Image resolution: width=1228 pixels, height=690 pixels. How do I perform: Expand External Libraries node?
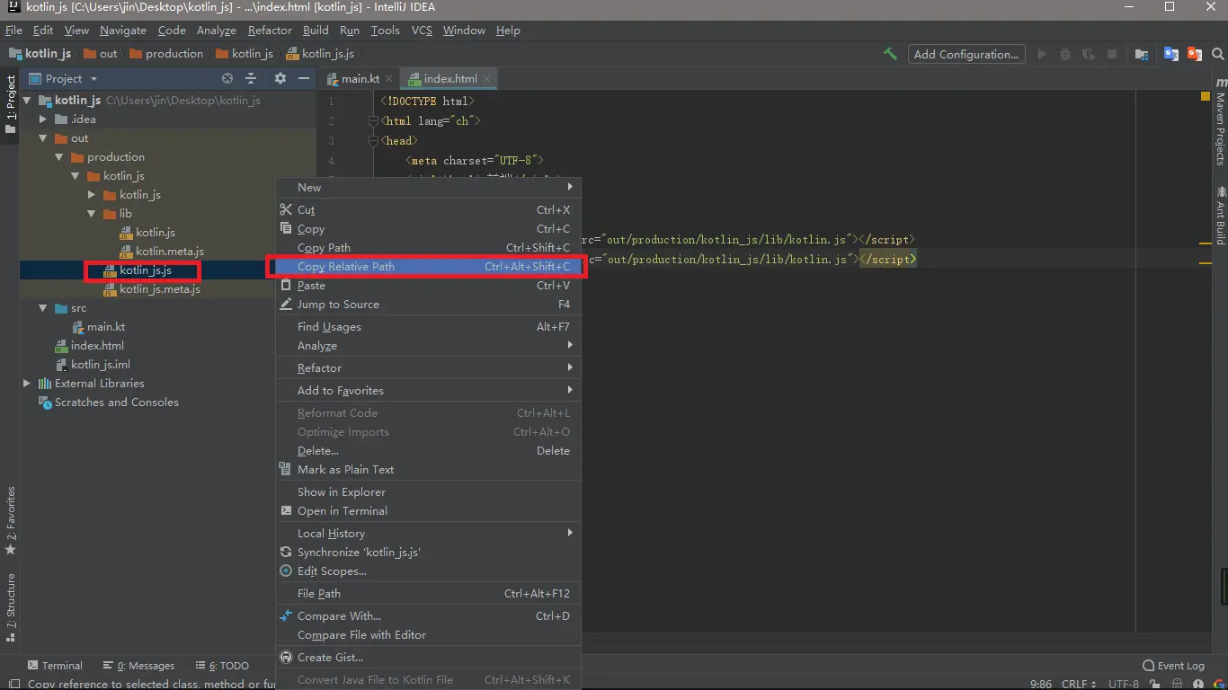tap(27, 384)
